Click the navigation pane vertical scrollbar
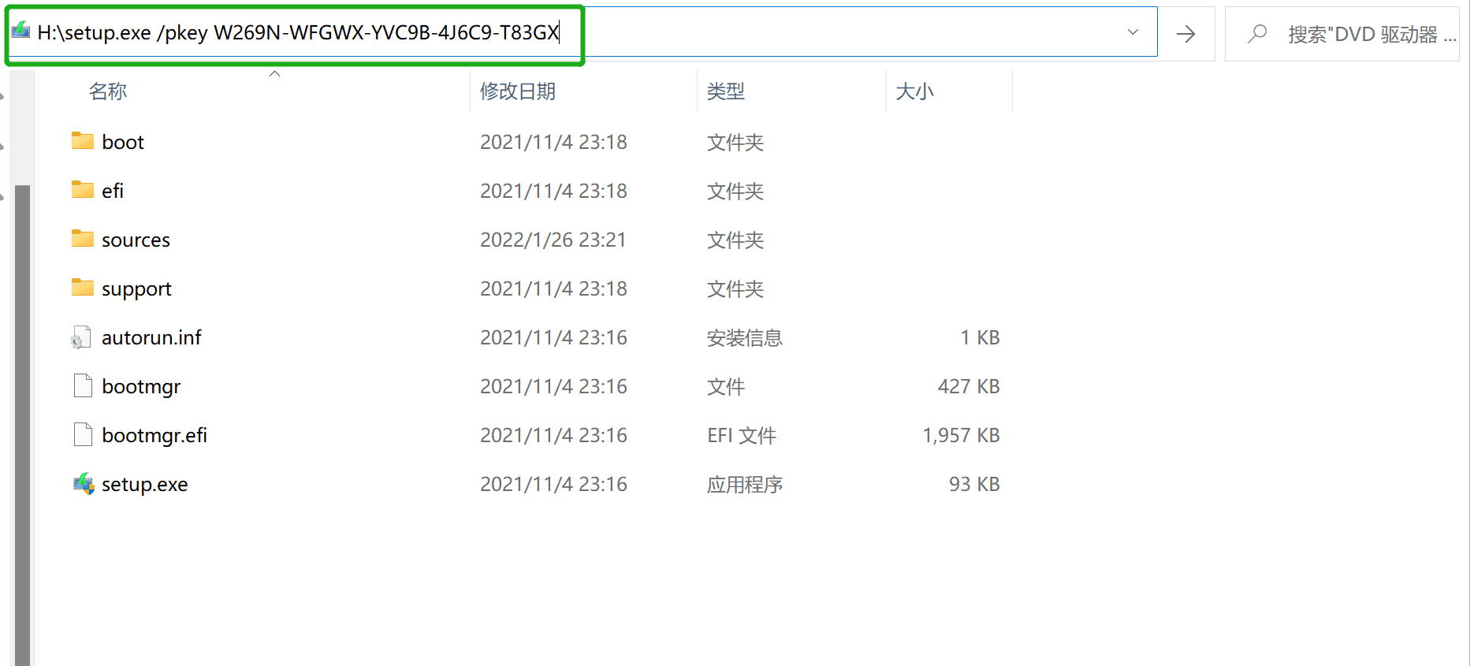The image size is (1470, 666). pos(22,426)
